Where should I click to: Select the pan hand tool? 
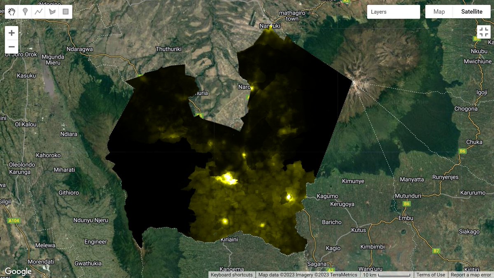click(12, 12)
